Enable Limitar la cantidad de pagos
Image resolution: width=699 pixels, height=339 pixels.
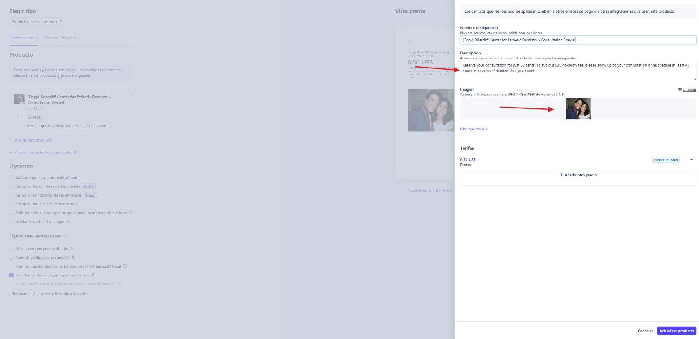tap(11, 221)
